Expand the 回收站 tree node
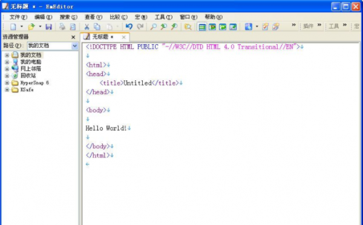363x225 pixels. [x=7, y=76]
